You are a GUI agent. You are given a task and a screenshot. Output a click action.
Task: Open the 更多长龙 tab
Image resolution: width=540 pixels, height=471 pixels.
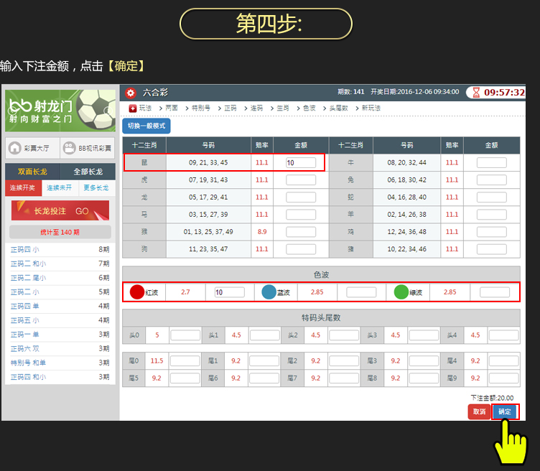(96, 188)
